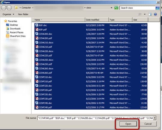Click the Favorites star icon
This screenshot has height=130, width=162.
[x=6, y=21]
